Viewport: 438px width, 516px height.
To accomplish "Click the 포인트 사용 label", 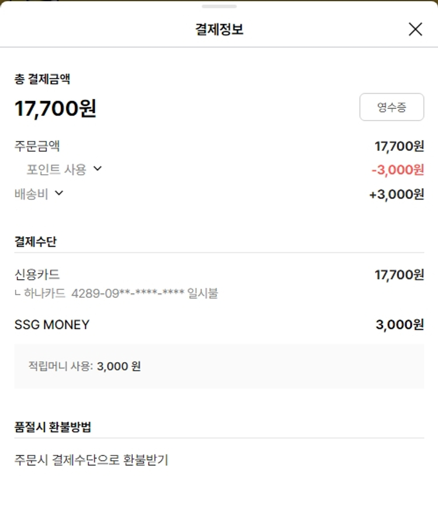I will tap(56, 170).
